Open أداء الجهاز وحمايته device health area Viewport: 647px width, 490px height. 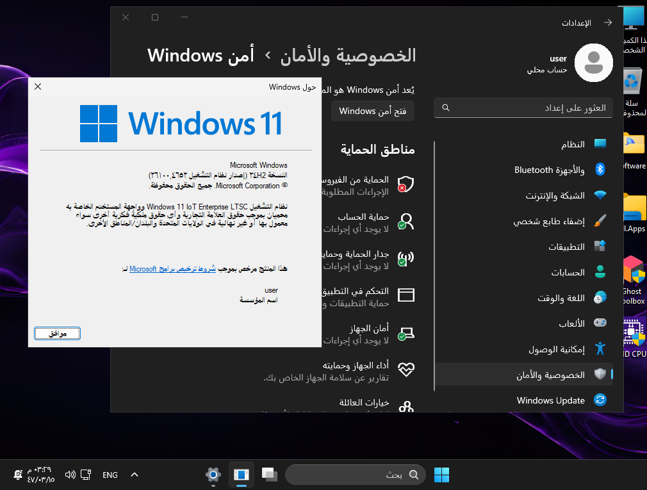[x=338, y=372]
